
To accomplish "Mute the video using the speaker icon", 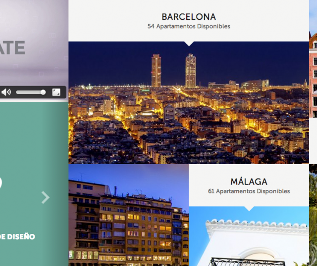I will tap(6, 92).
